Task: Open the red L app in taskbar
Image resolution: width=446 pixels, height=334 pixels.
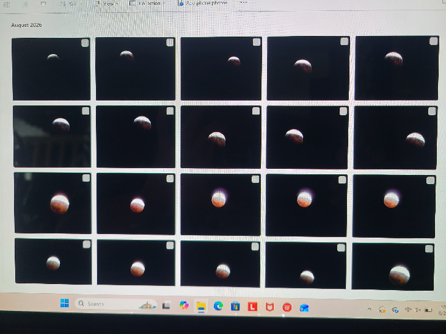Action: (x=252, y=307)
